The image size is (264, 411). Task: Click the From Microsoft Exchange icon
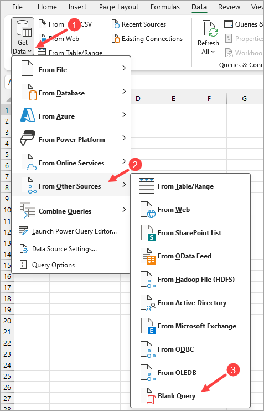pyautogui.click(x=148, y=326)
